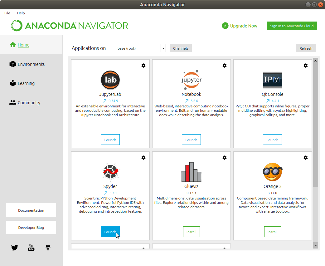The width and height of the screenshot is (325, 266).
Task: Click the Spyder spider-web logo
Action: pos(110,171)
